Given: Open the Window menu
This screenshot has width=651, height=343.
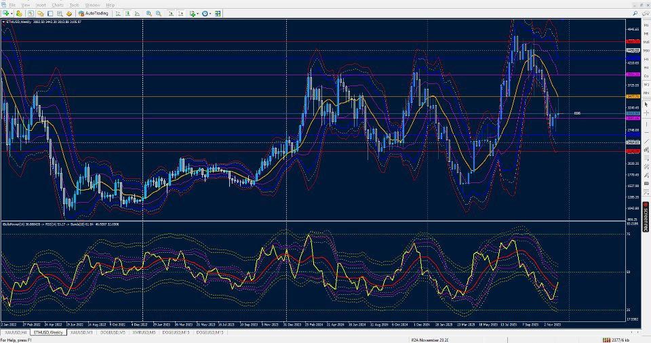Looking at the screenshot, I should (93, 5).
